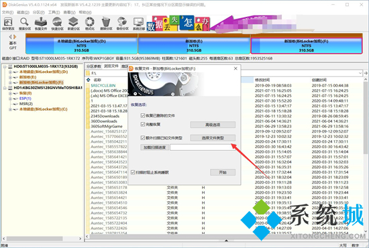Choose the Format (格式化) toolbar icon
Screen dimensions: 369x248
(90, 23)
